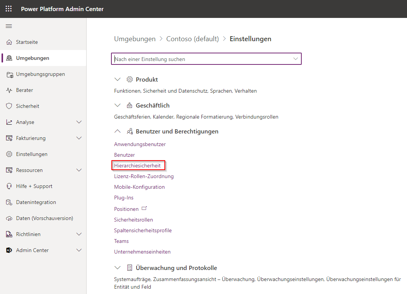407x294 pixels.
Task: Open the settings search dropdown arrow
Action: 295,59
